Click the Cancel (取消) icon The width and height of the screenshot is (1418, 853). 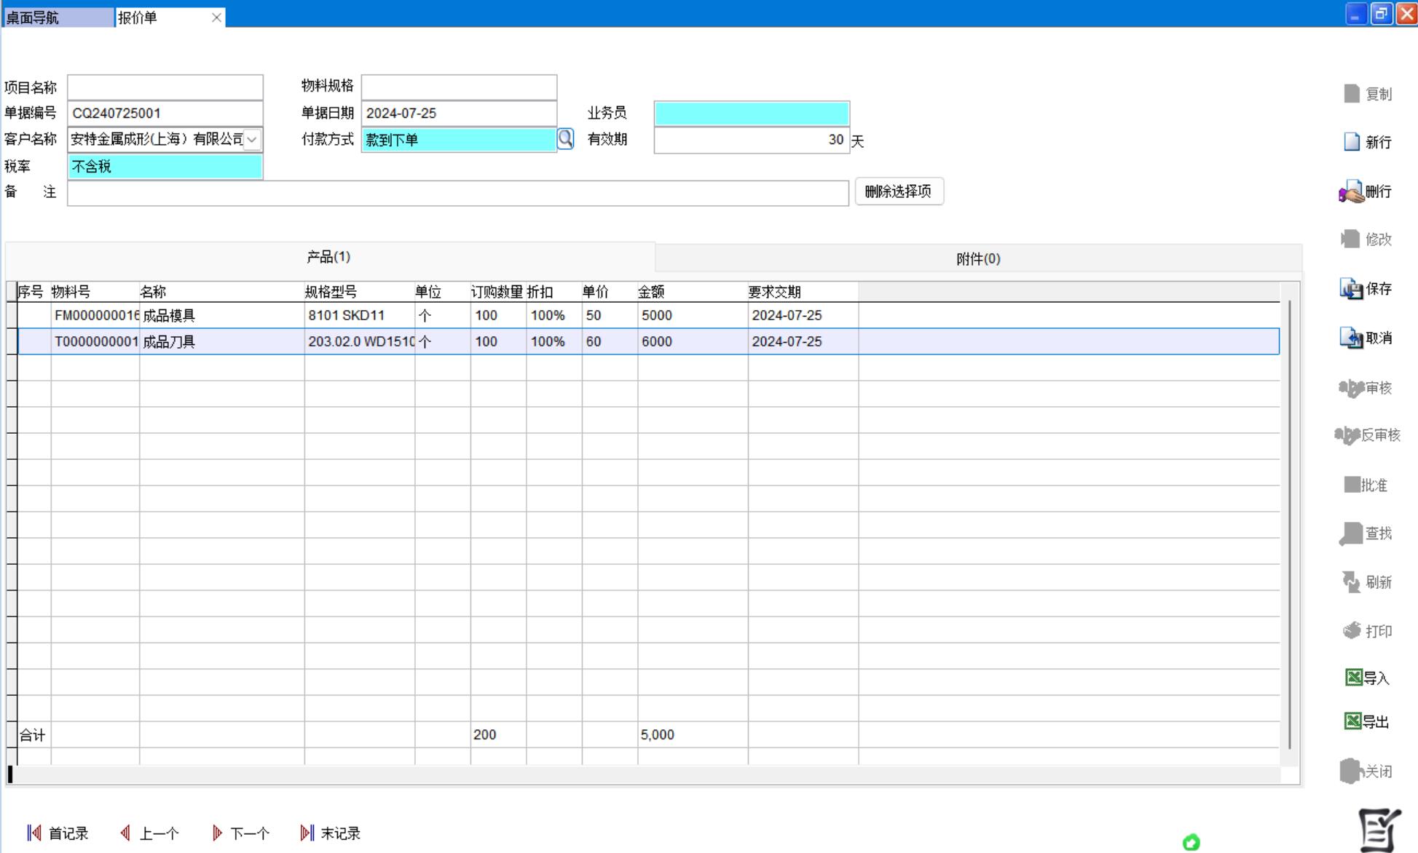1352,338
